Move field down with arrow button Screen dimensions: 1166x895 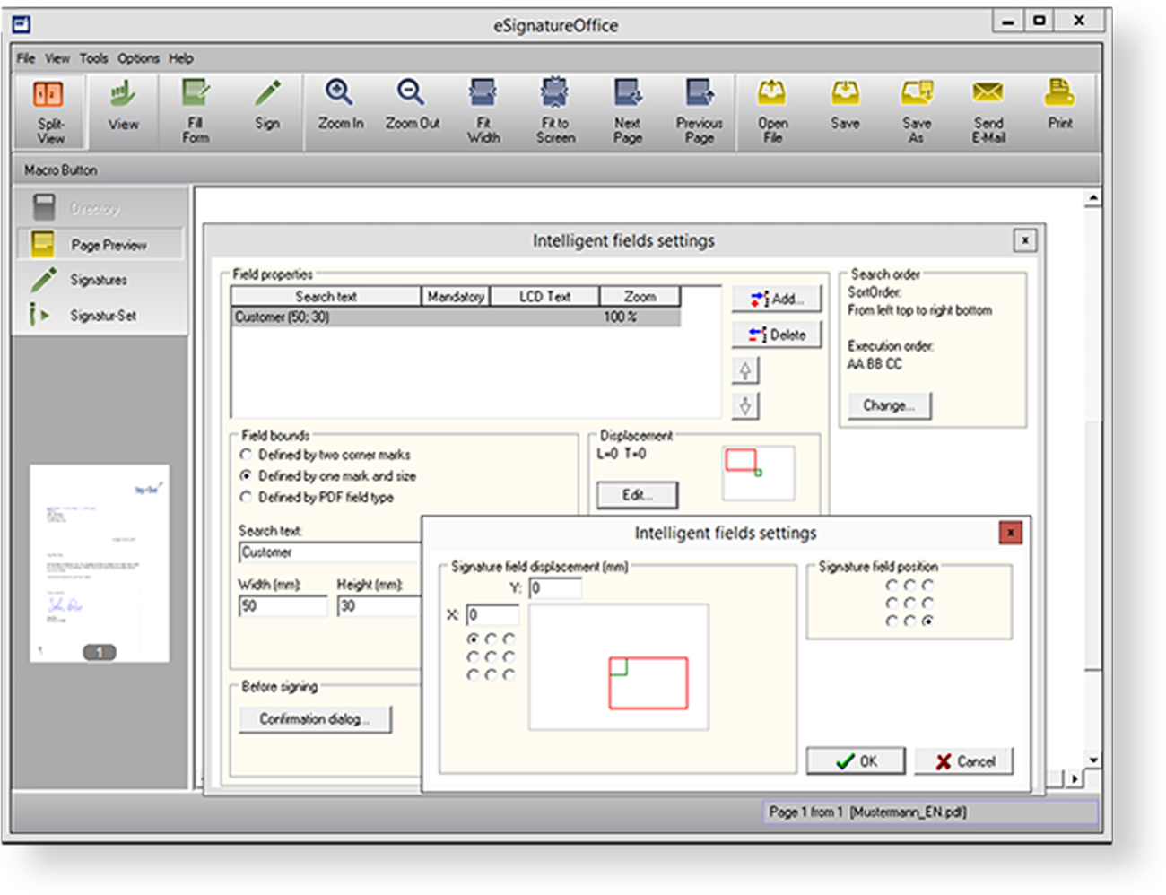click(745, 405)
